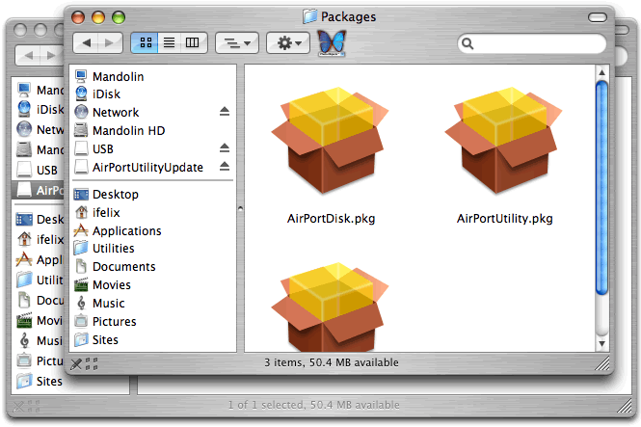Image resolution: width=641 pixels, height=427 pixels.
Task: Select AirPortUtilityUpdate volume in sidebar
Action: point(152,167)
